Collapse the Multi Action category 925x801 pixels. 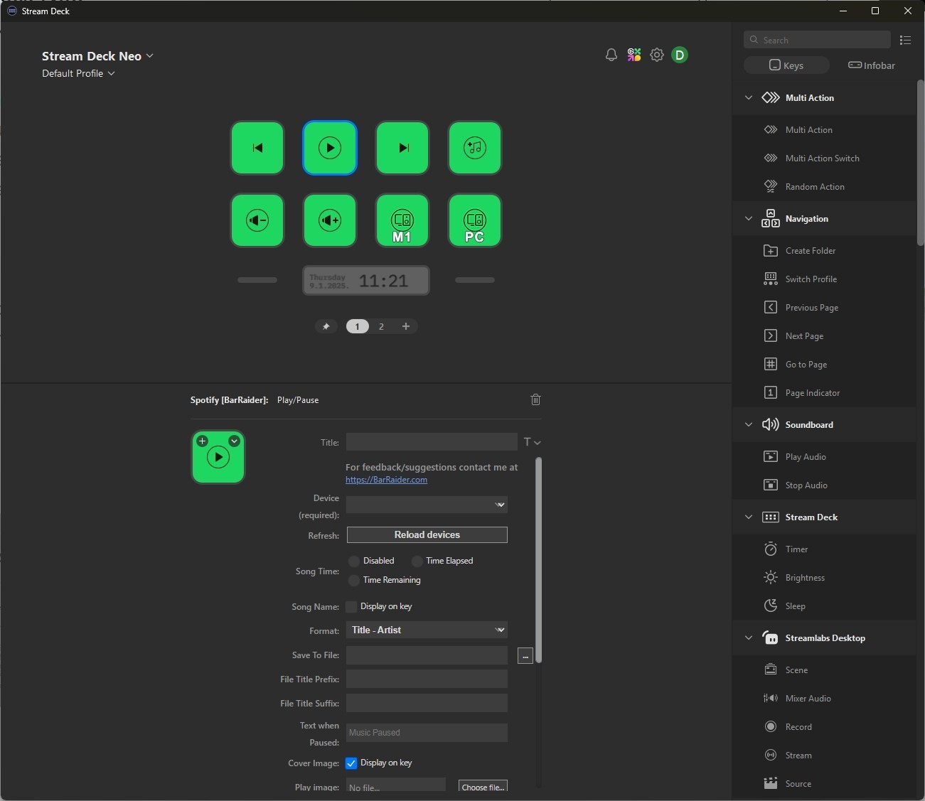748,98
